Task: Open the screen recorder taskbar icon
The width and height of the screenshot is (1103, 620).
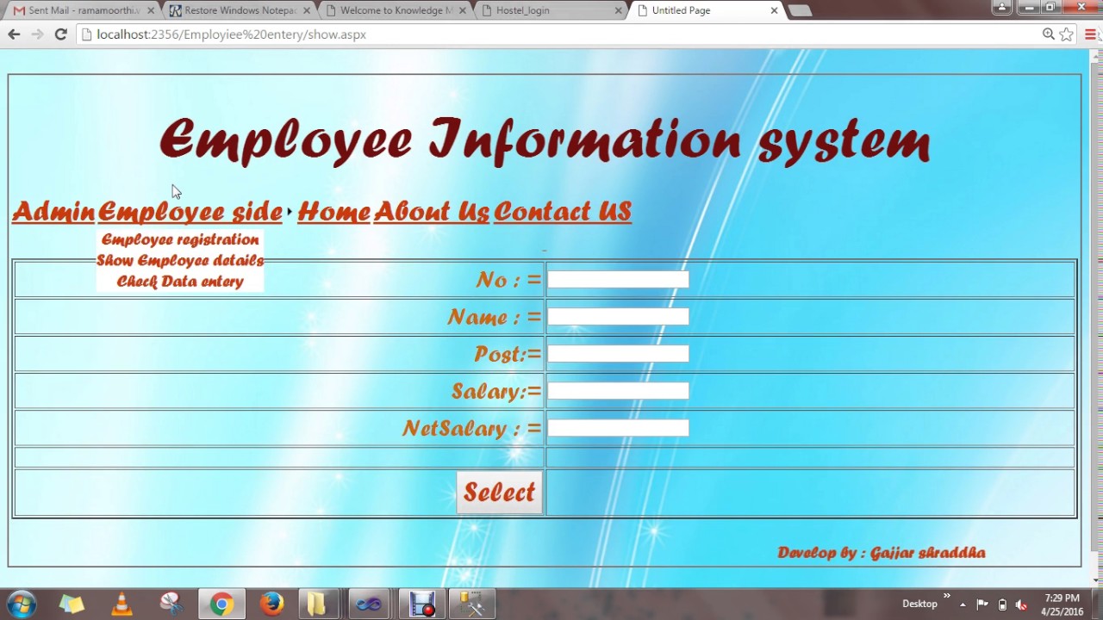Action: (421, 604)
